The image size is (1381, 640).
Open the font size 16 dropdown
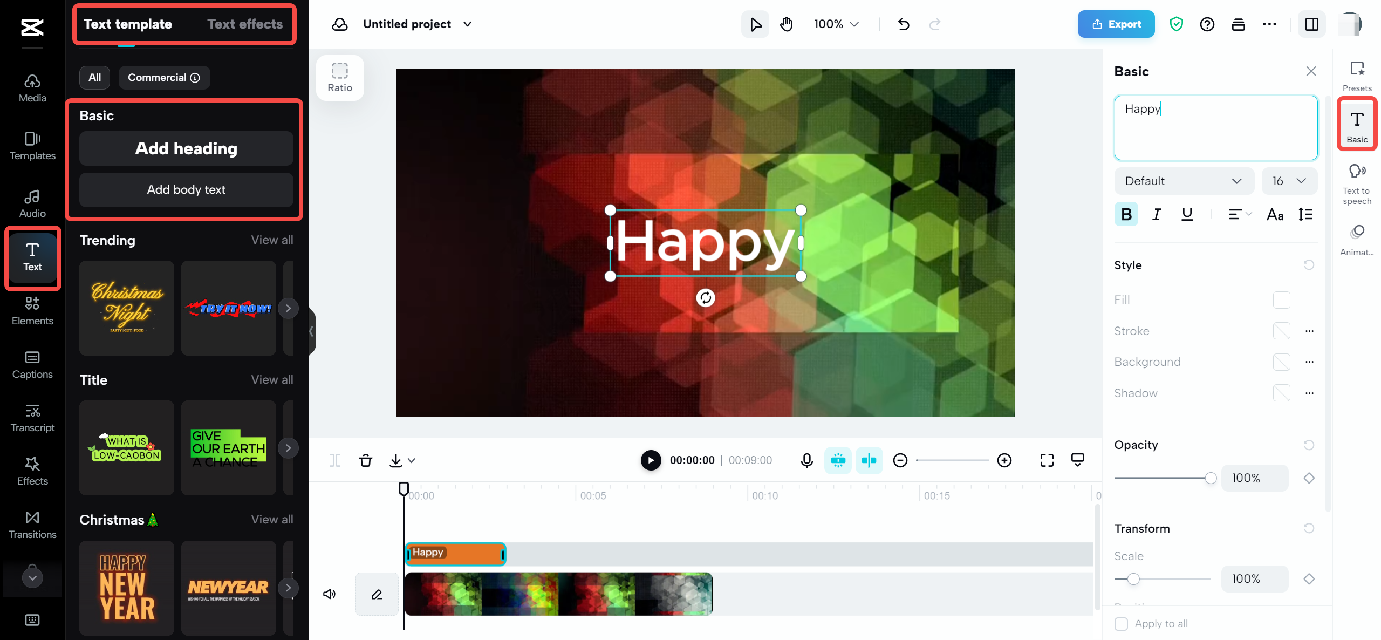(1289, 181)
